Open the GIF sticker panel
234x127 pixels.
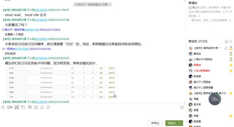(x=10, y=107)
